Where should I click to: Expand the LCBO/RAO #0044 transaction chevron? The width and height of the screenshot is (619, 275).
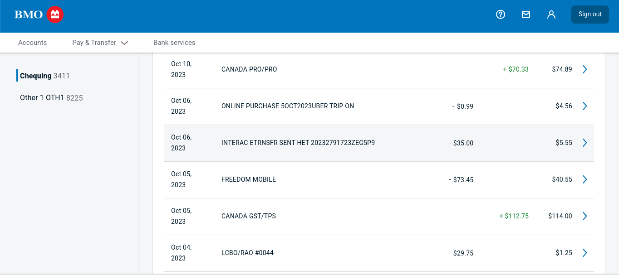tap(585, 253)
